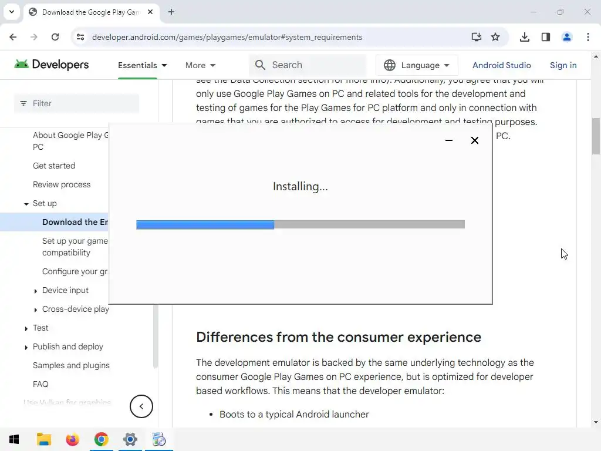The image size is (601, 451).
Task: Open a new browser tab
Action: tap(171, 12)
